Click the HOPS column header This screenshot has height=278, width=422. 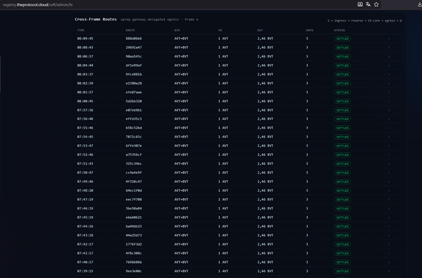309,30
